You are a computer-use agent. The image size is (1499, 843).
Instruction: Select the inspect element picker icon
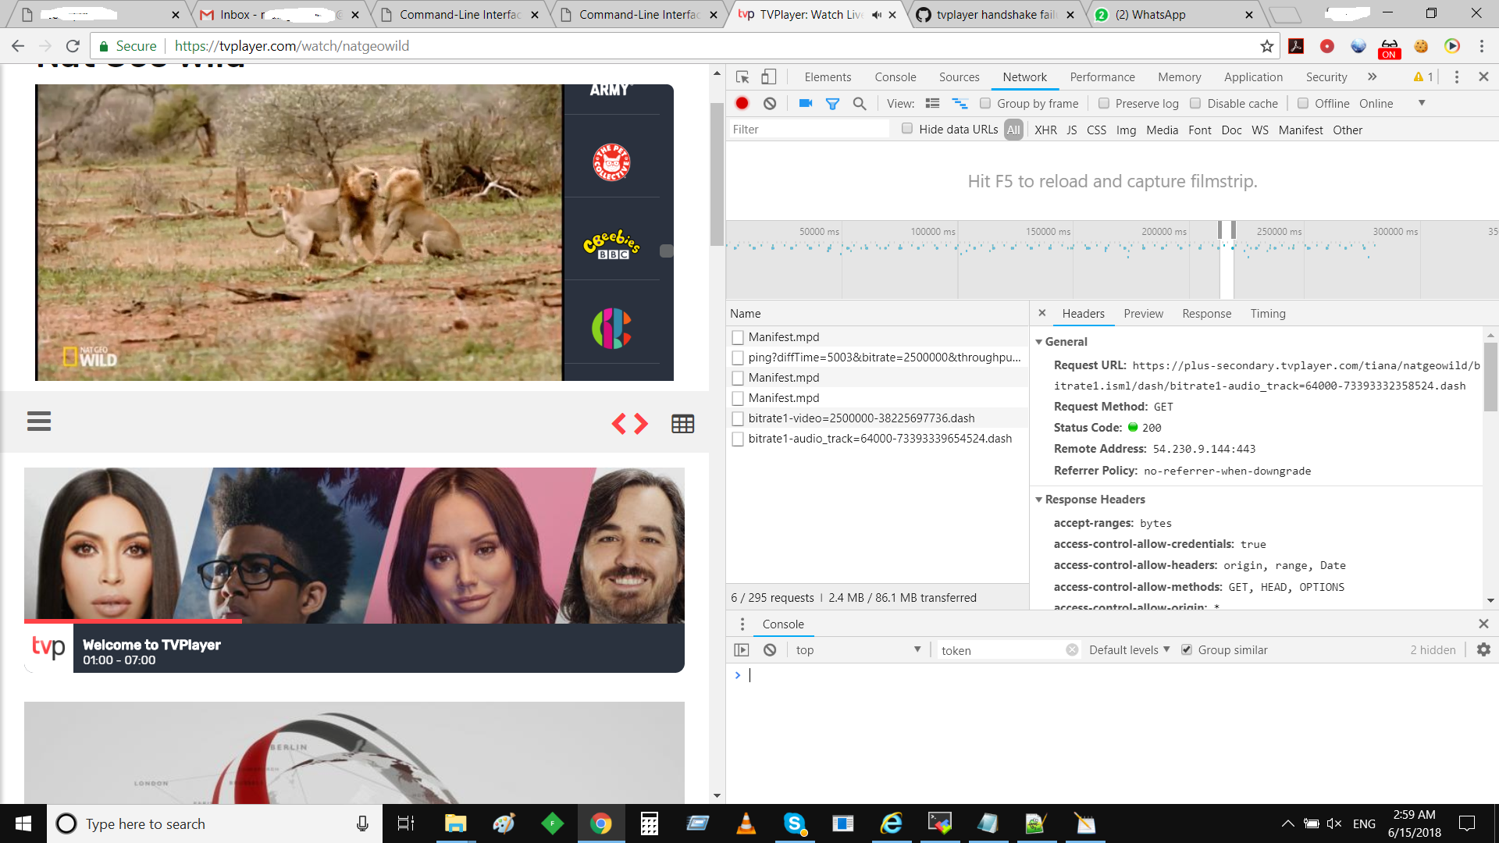click(x=742, y=76)
